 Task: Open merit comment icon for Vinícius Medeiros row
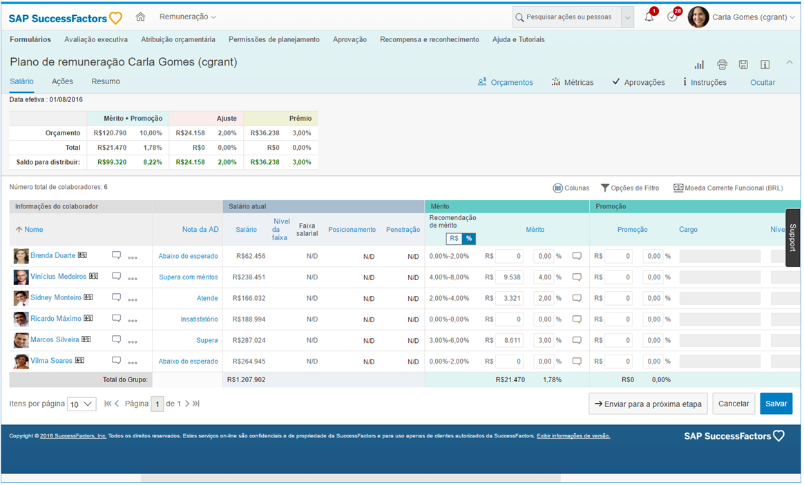point(577,277)
